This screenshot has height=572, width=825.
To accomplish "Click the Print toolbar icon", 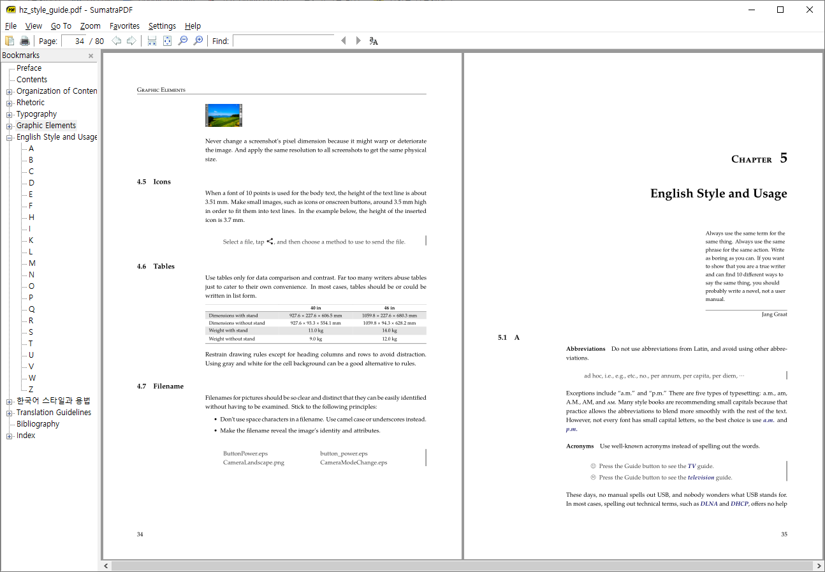I will tap(25, 41).
